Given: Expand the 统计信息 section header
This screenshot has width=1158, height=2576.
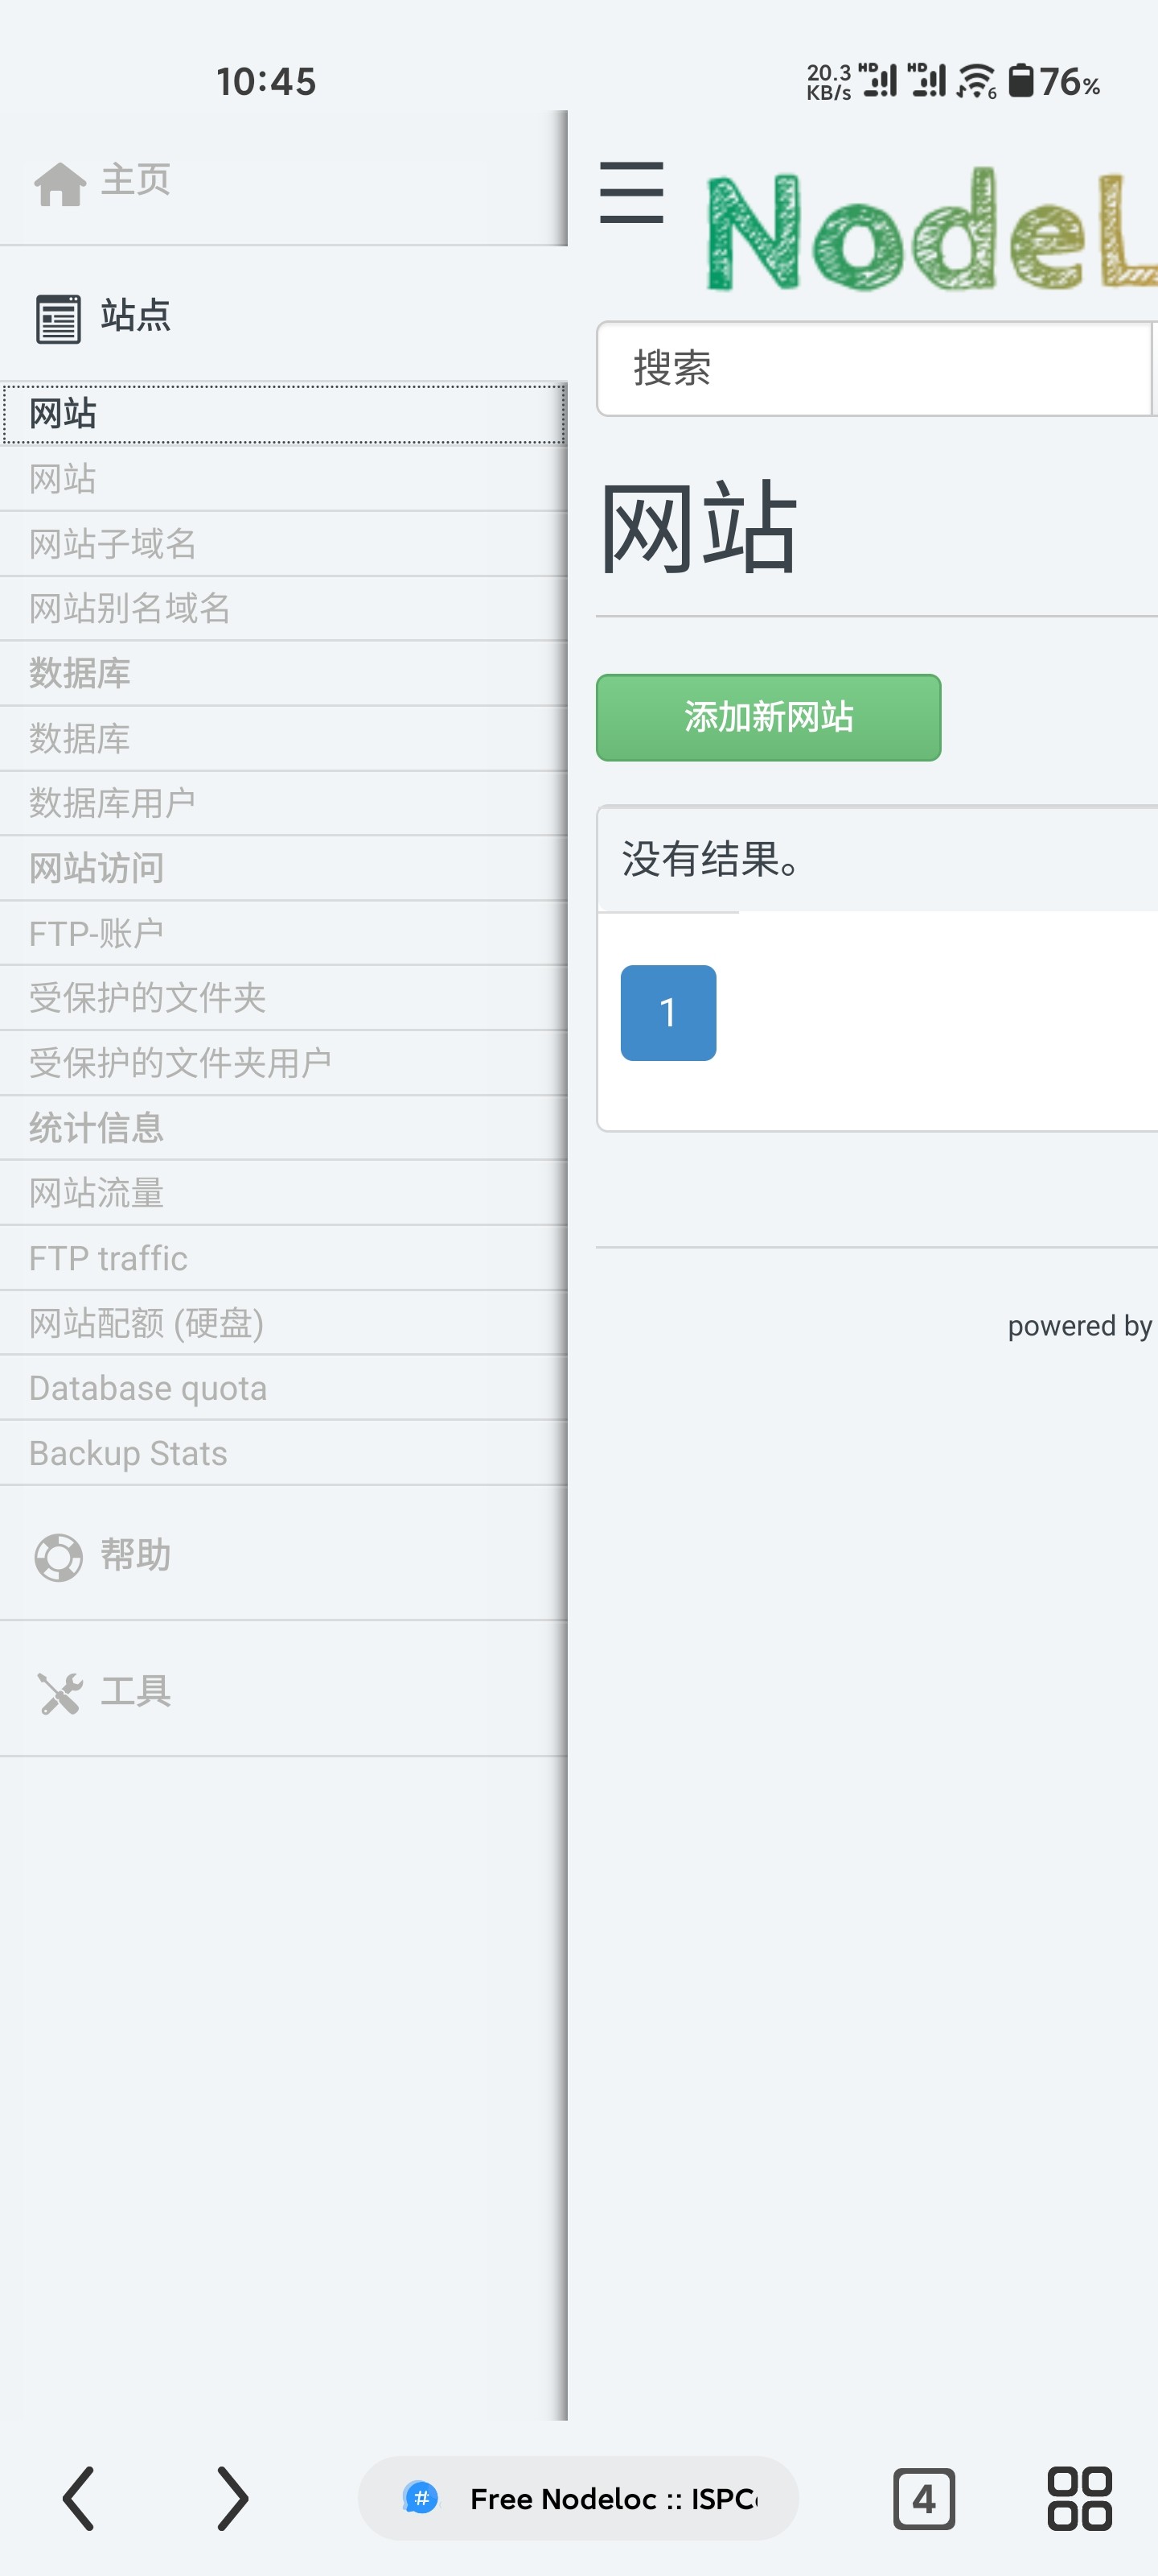Looking at the screenshot, I should (x=284, y=1128).
